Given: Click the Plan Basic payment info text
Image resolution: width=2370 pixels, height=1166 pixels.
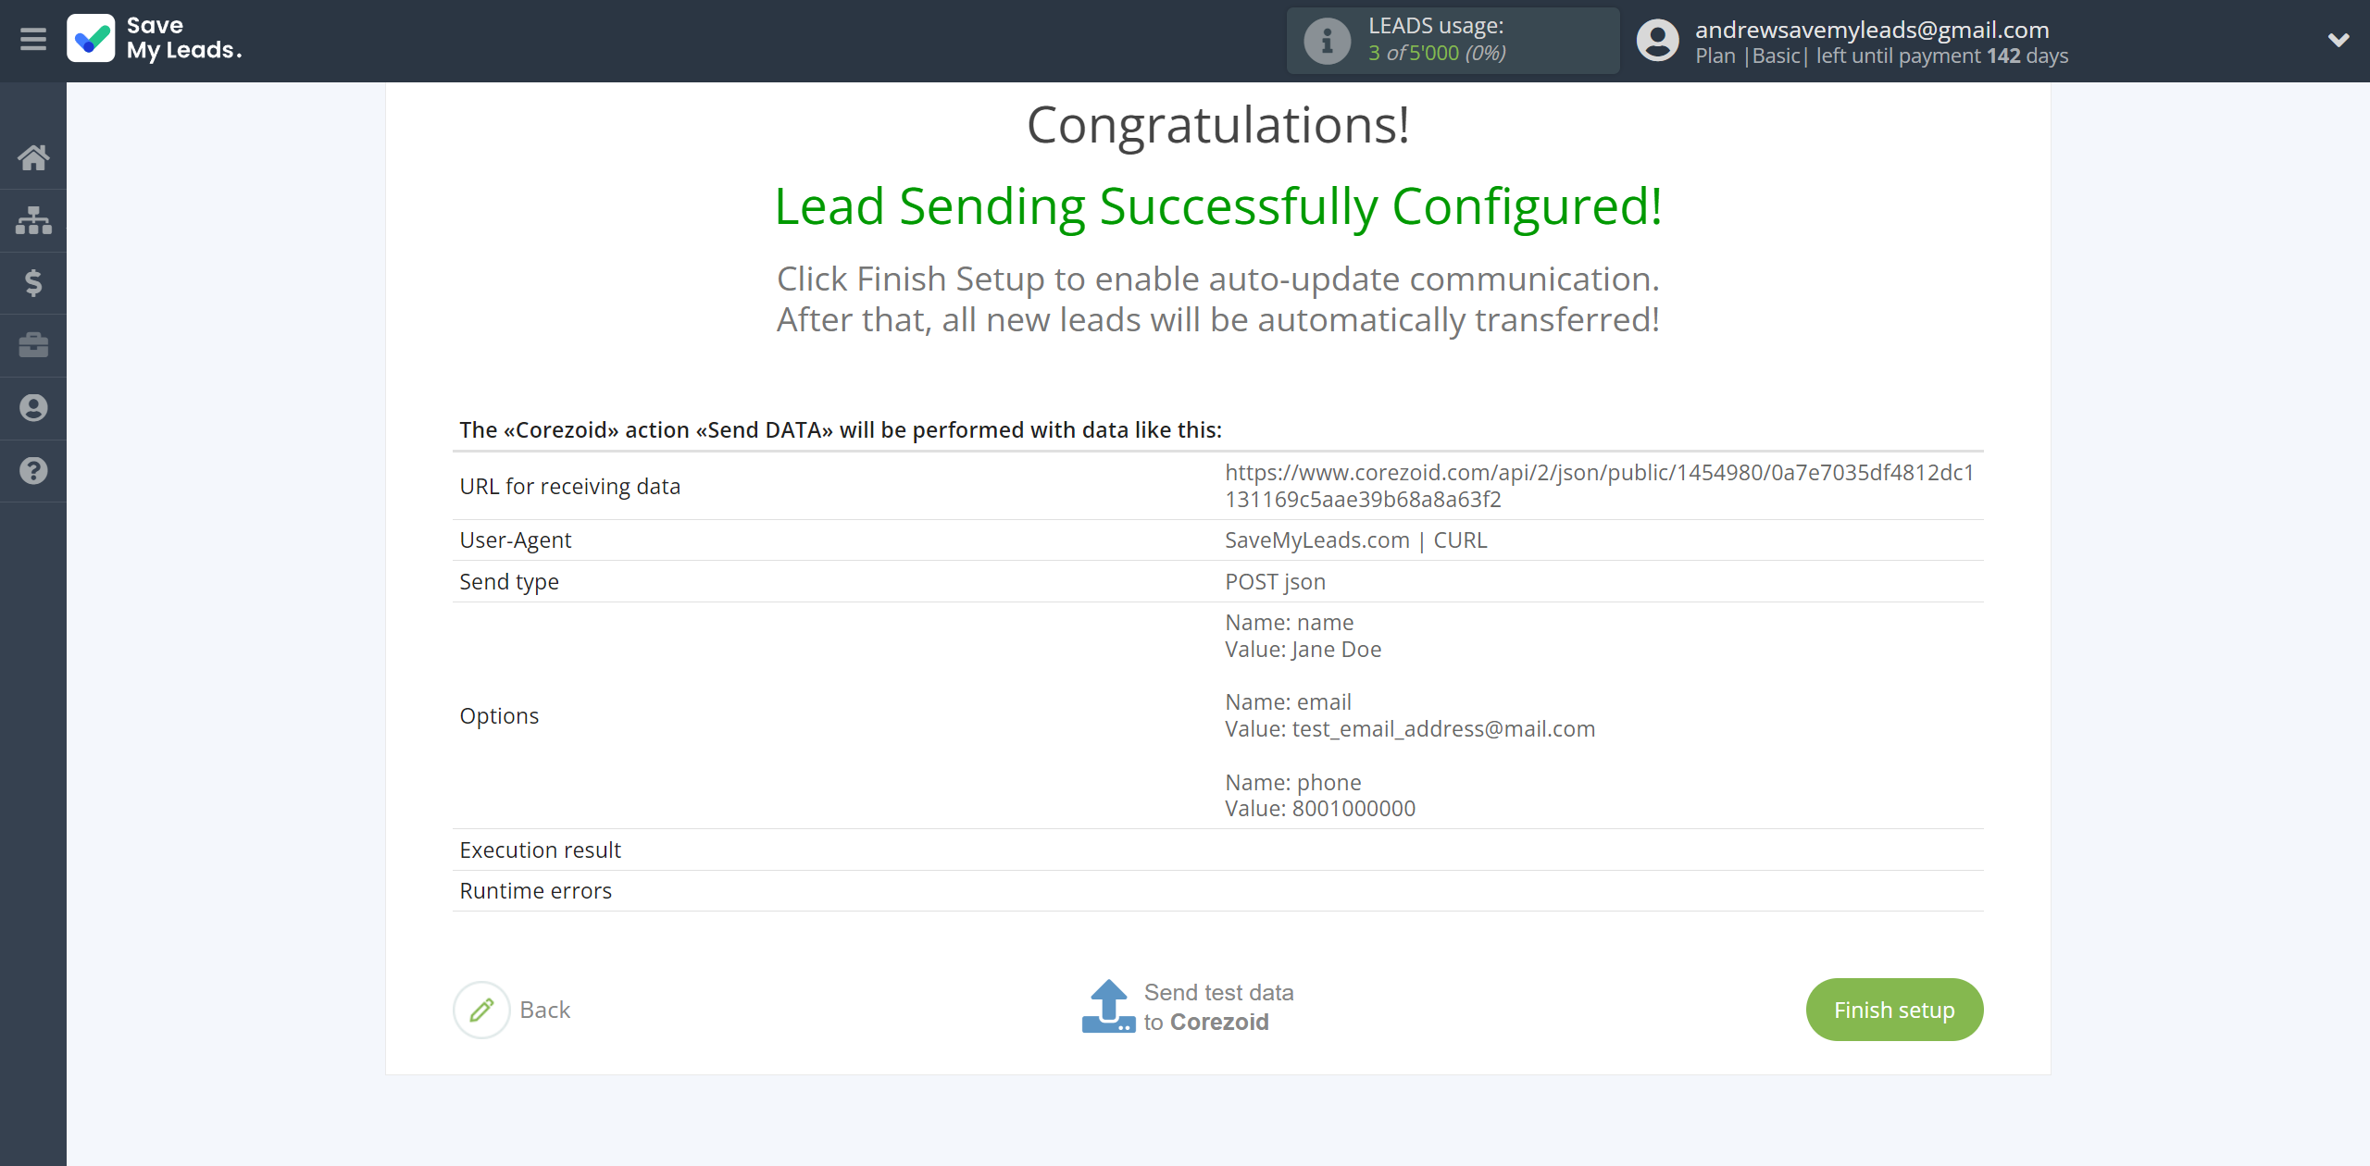Looking at the screenshot, I should [1881, 56].
